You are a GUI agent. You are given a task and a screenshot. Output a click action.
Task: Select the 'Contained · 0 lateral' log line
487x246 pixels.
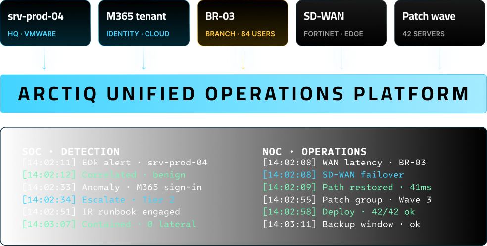point(109,224)
